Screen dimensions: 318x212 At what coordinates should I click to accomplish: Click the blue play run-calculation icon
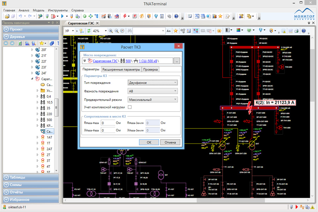[x=62, y=16]
